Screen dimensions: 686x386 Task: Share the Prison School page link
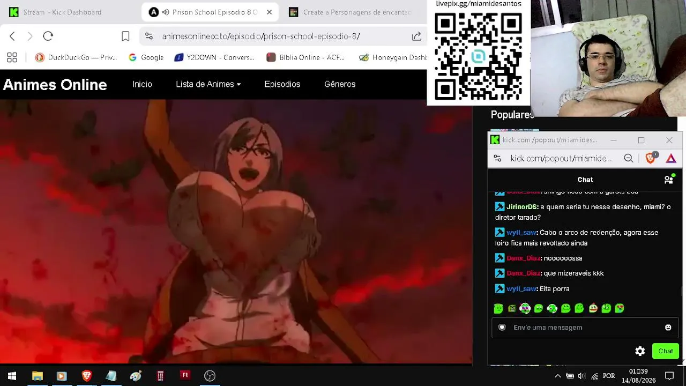point(416,36)
